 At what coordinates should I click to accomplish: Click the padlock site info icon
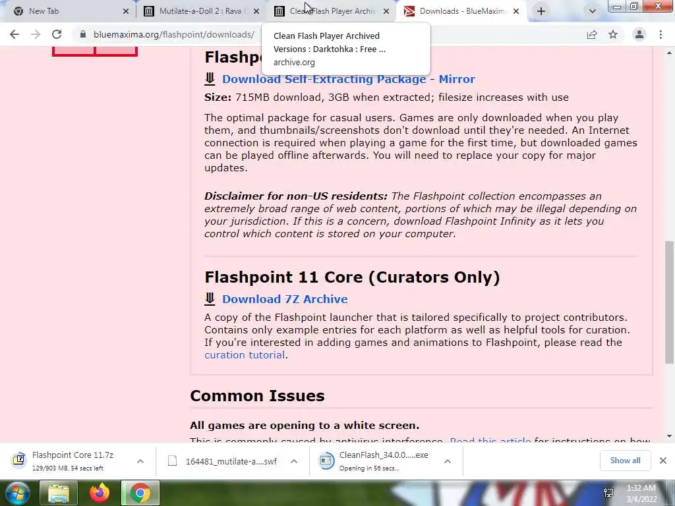tap(83, 34)
